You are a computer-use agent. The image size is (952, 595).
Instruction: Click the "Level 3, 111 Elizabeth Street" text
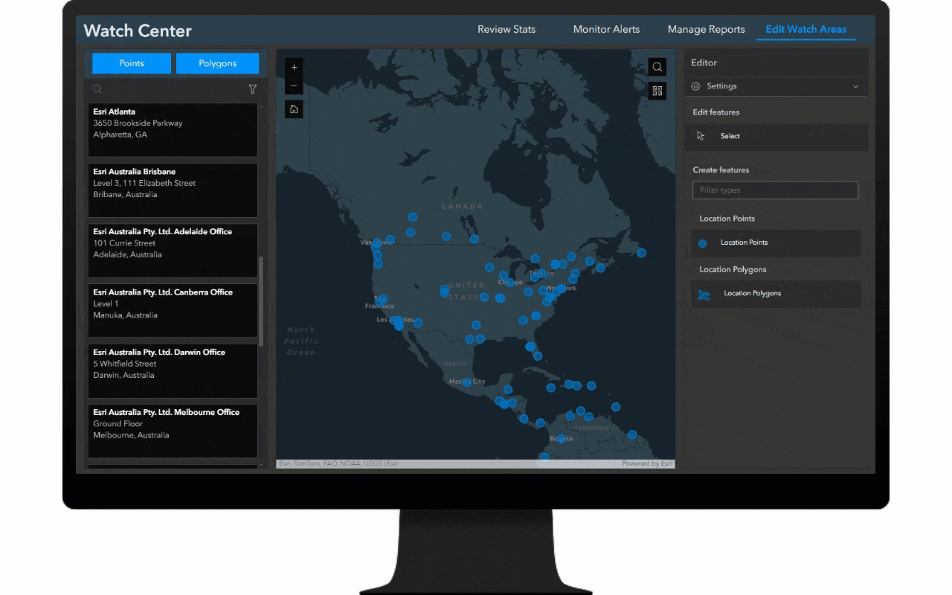(144, 183)
